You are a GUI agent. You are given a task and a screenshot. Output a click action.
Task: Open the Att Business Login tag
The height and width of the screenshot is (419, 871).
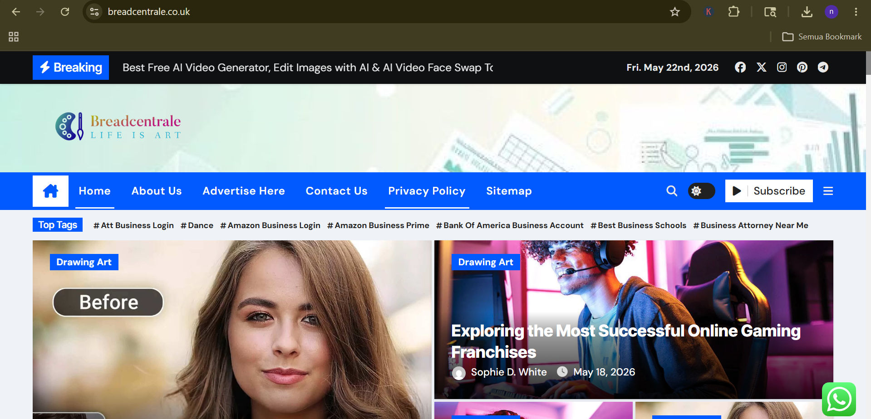[x=133, y=225]
